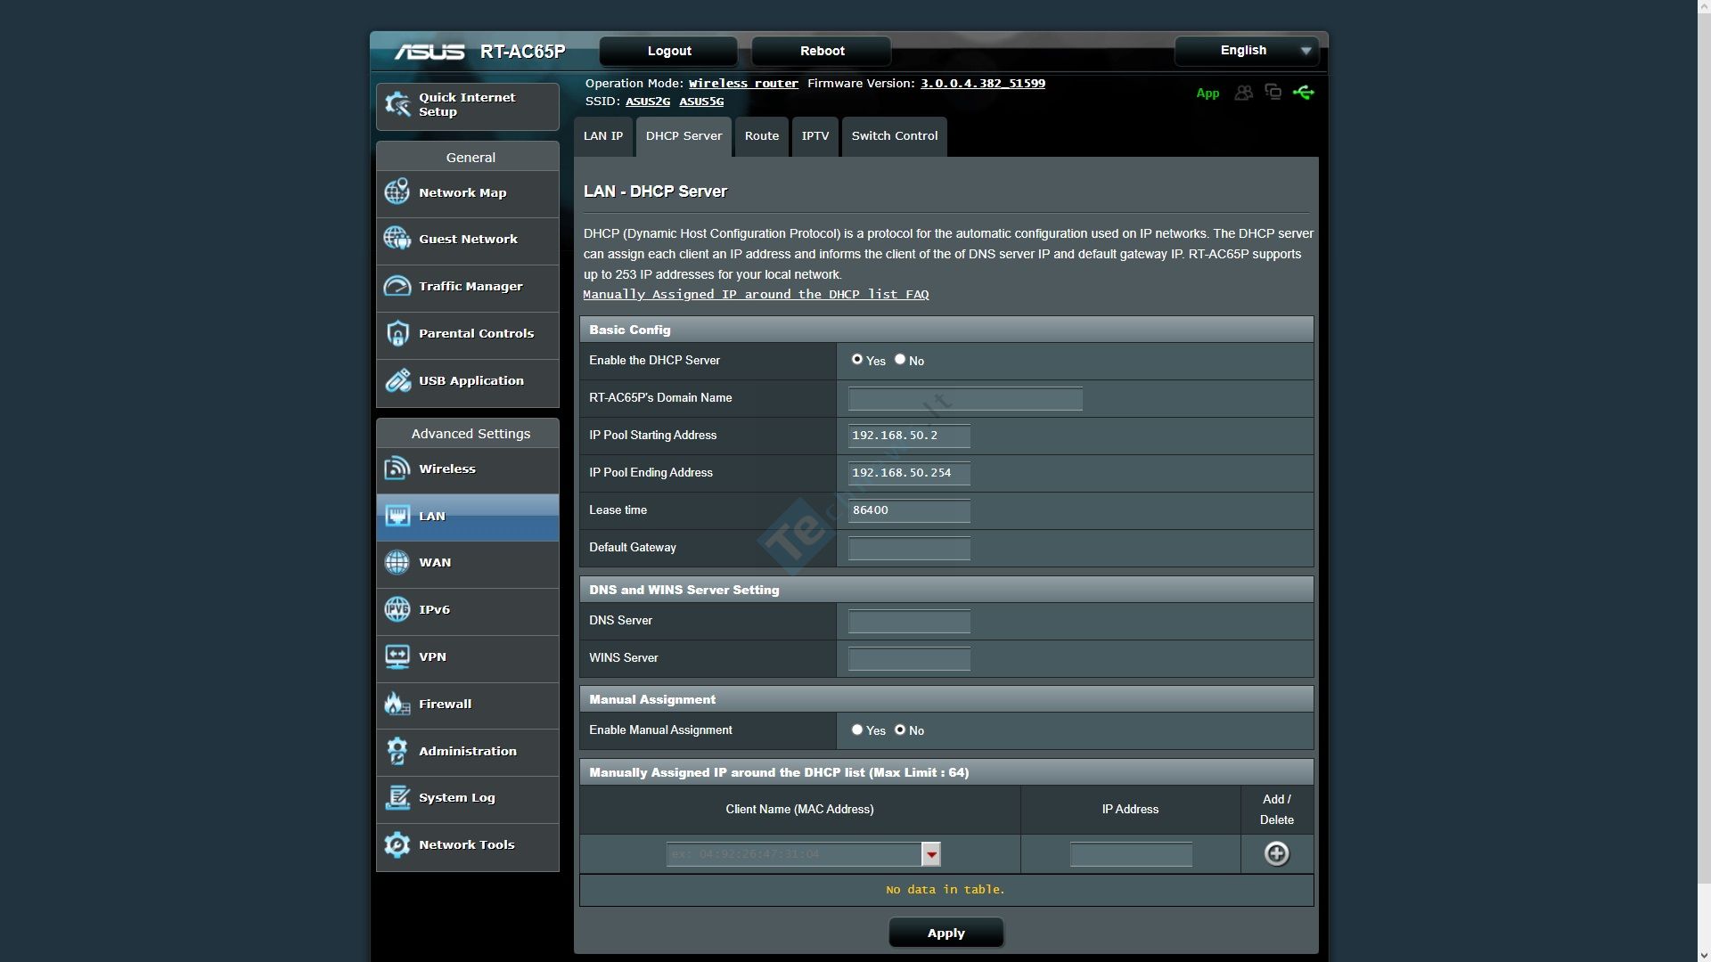Click the ASUS logo
Image resolution: width=1711 pixels, height=962 pixels.
430,52
